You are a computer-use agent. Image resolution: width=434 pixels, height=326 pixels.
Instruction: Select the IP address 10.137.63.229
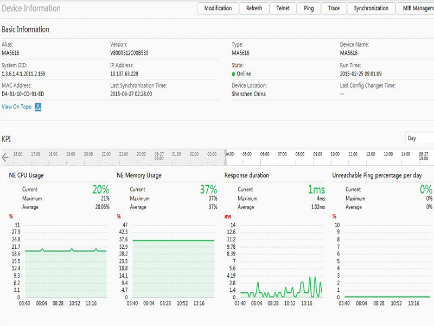pyautogui.click(x=124, y=74)
